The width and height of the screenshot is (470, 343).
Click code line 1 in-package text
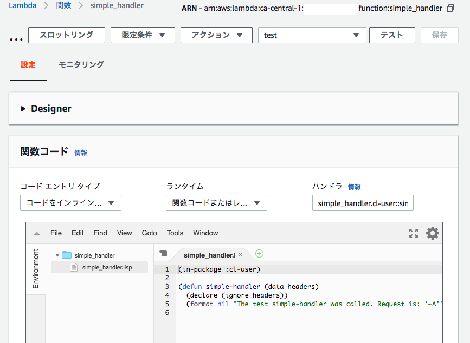[x=219, y=269]
